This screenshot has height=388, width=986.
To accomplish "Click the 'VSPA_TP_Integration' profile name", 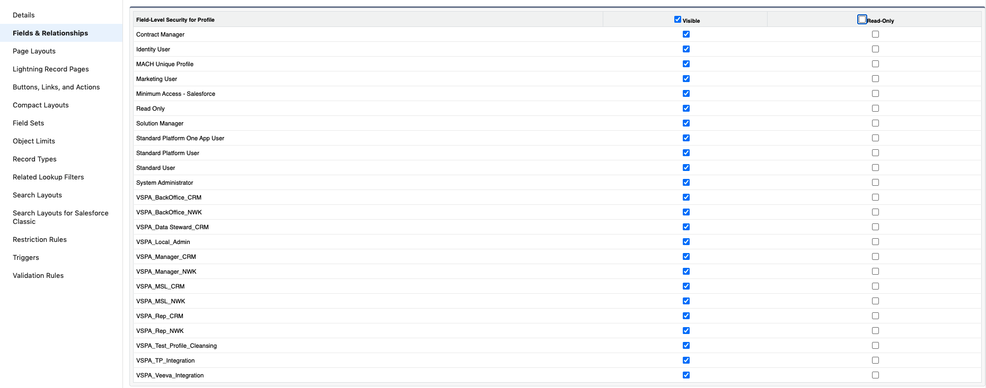I will [165, 360].
